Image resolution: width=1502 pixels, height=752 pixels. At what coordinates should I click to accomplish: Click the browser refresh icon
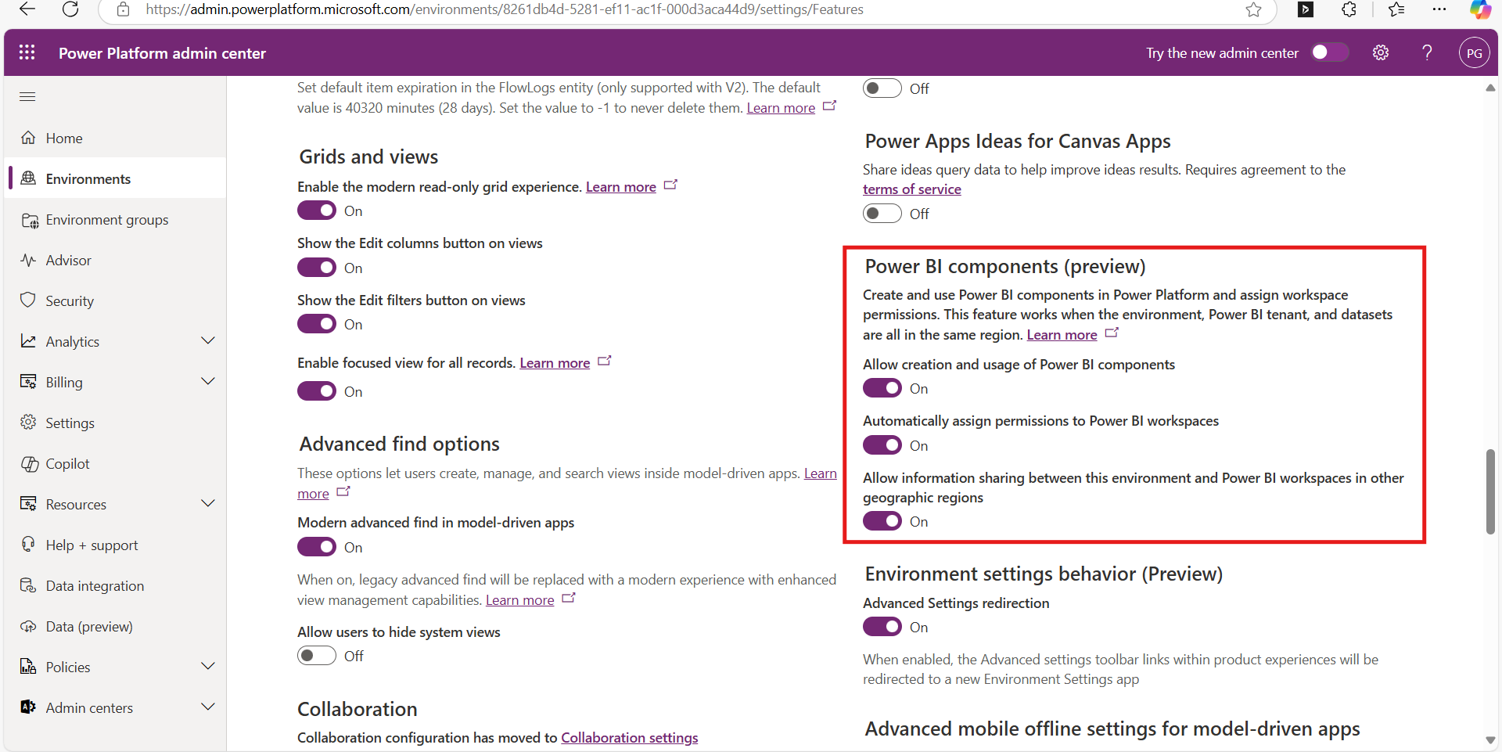tap(70, 9)
